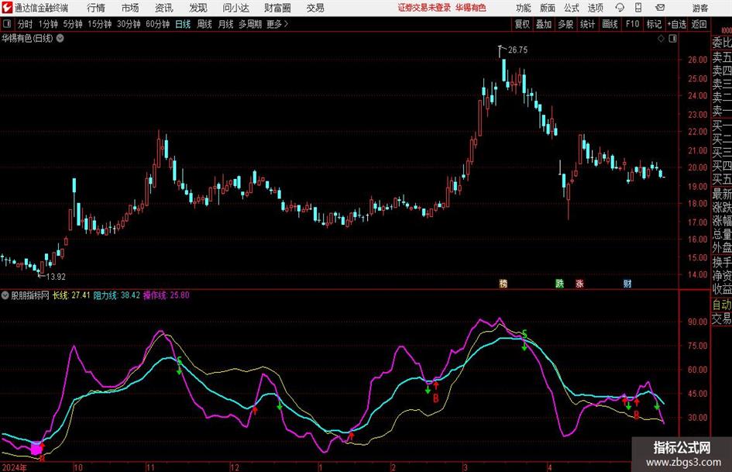Image resolution: width=732 pixels, height=472 pixels.
Task: Click the 华锡有色 stock name in title bar
Action: point(471,8)
